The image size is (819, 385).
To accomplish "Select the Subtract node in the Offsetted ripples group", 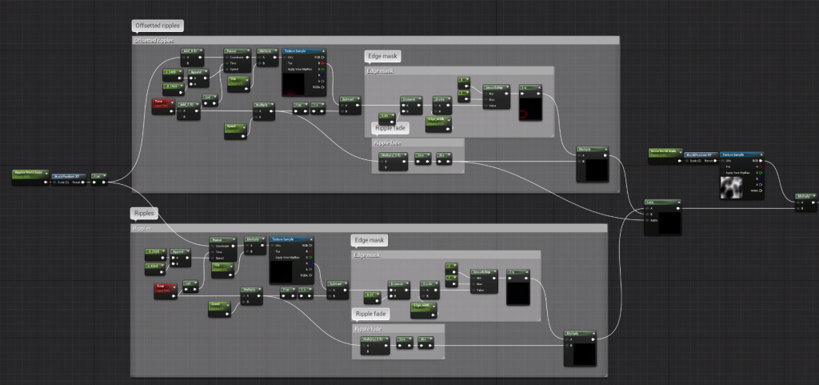I will [x=349, y=99].
